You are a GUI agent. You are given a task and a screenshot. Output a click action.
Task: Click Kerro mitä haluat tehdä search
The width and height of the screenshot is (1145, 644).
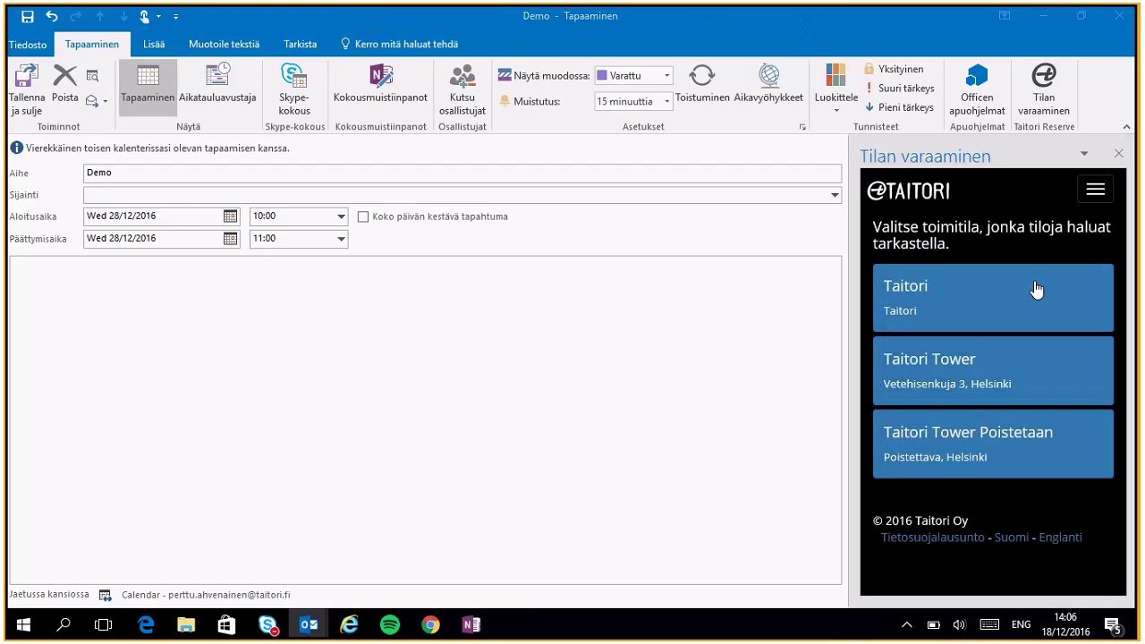coord(399,44)
